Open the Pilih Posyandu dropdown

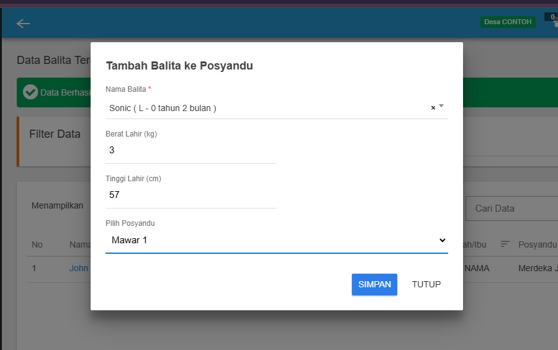pyautogui.click(x=276, y=240)
